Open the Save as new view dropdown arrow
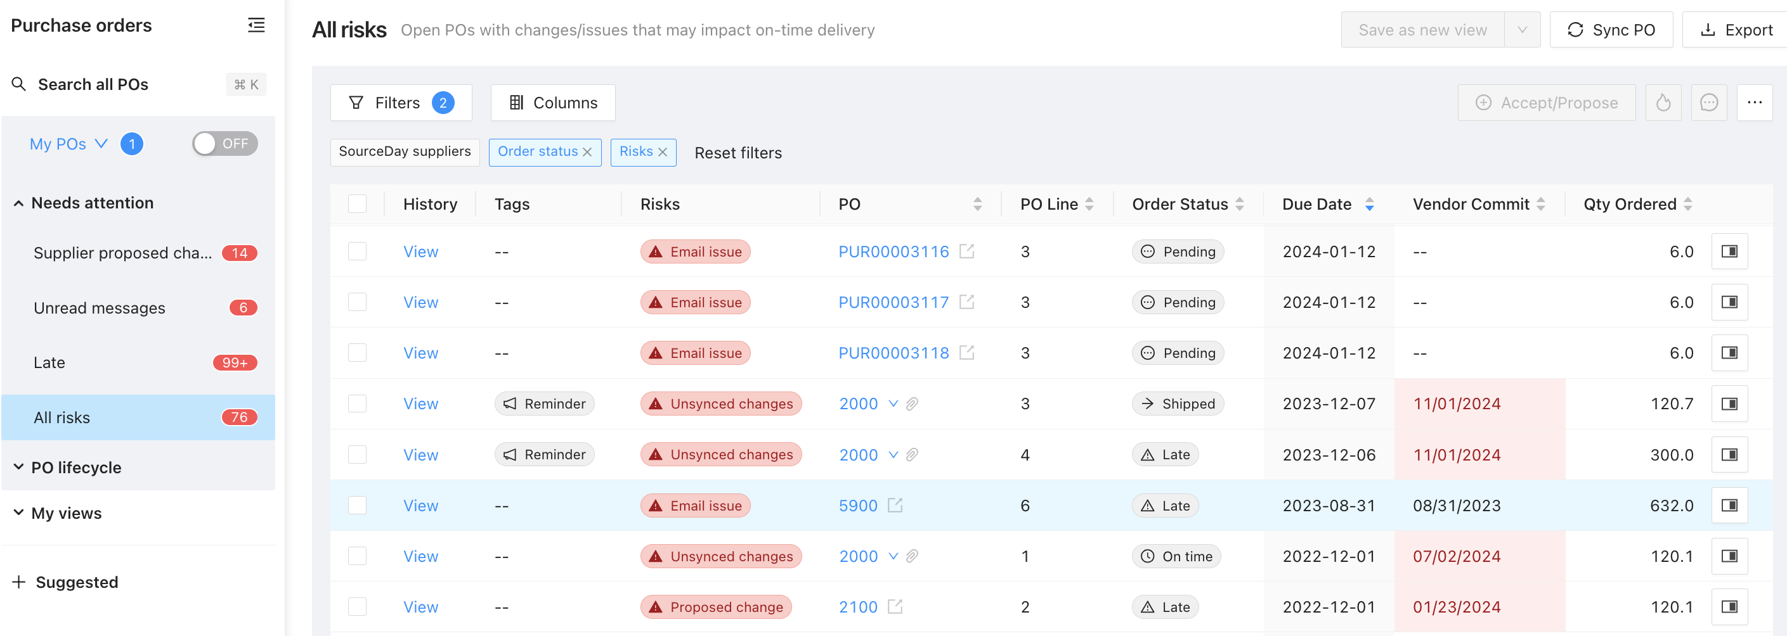 [1522, 30]
